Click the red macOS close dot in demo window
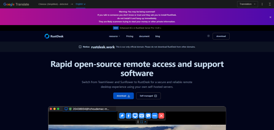Viewport: 274px width, 130px height. [51, 109]
